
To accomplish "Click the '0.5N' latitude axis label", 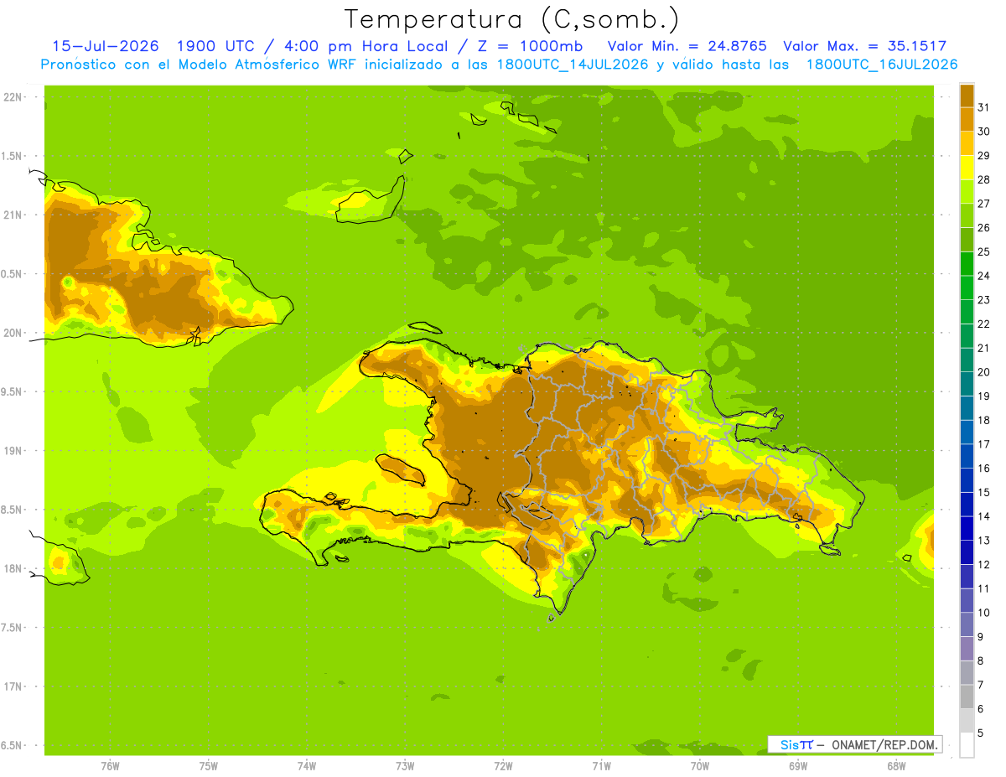I will click(13, 274).
